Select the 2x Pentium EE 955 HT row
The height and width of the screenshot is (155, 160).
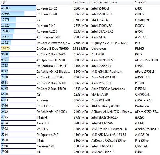click(80, 66)
